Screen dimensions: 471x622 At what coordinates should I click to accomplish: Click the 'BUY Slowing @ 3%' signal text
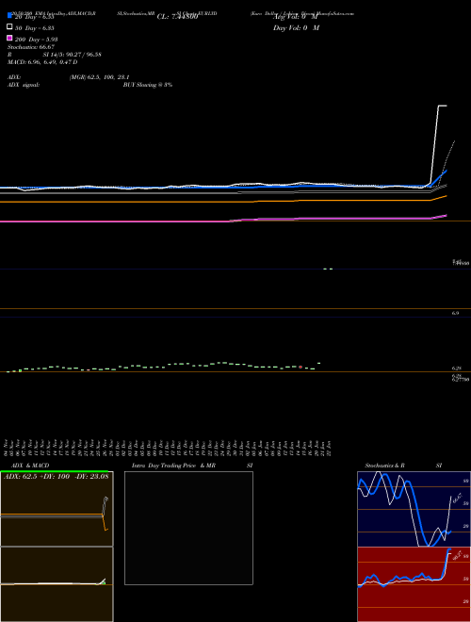(x=148, y=85)
